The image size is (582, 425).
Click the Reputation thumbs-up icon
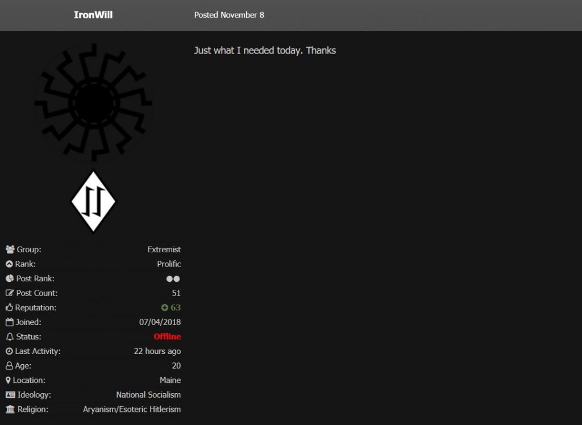click(10, 307)
